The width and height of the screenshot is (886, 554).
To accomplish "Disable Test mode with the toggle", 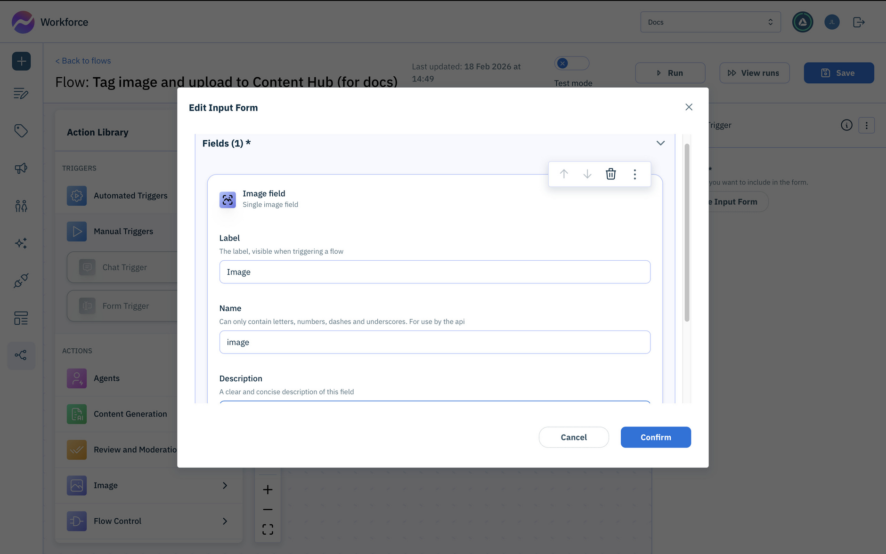I will coord(571,63).
